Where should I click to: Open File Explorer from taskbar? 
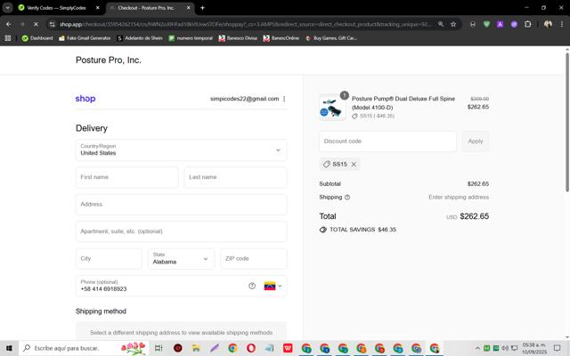(x=196, y=348)
